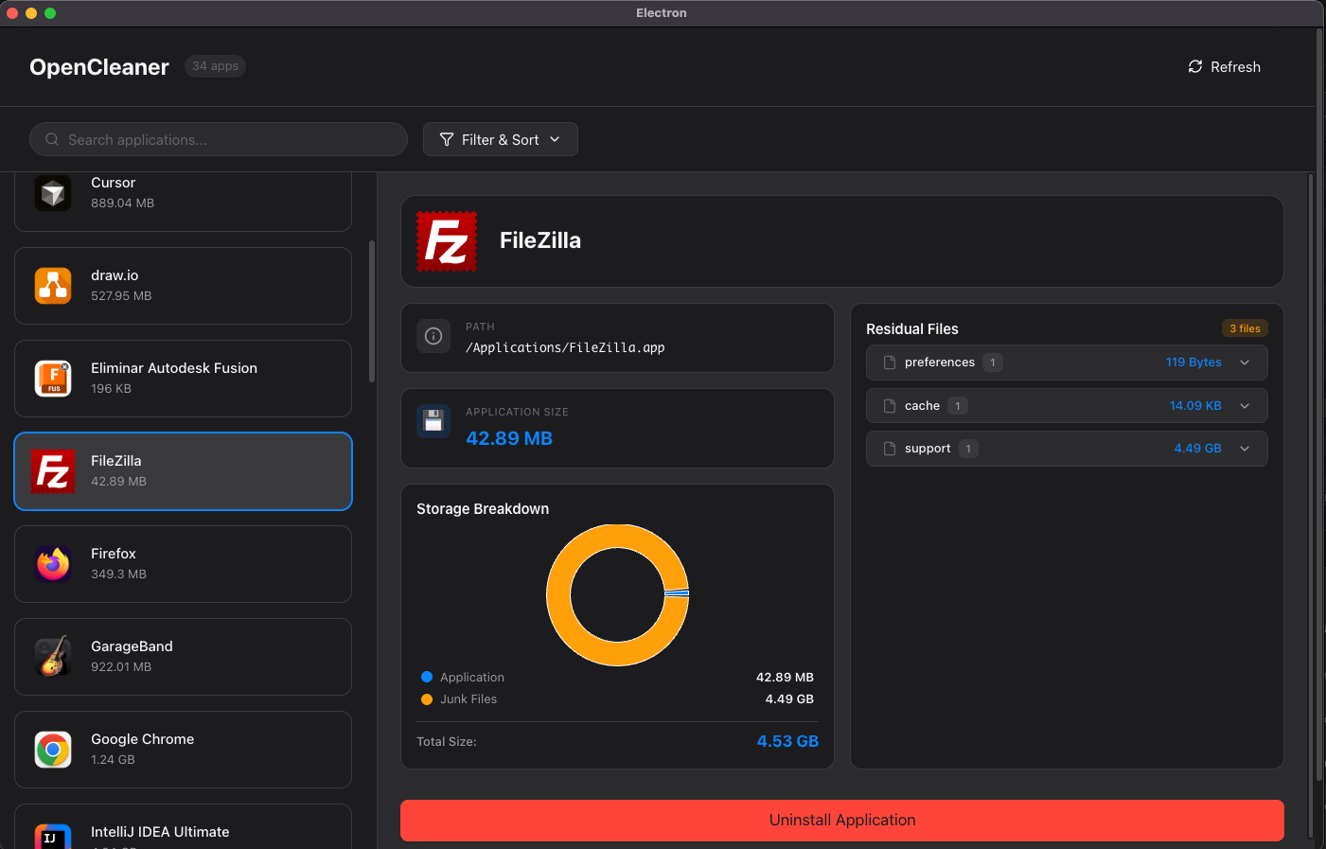Viewport: 1326px width, 849px height.
Task: Click the 14.09 KB cache size
Action: 1195,406
